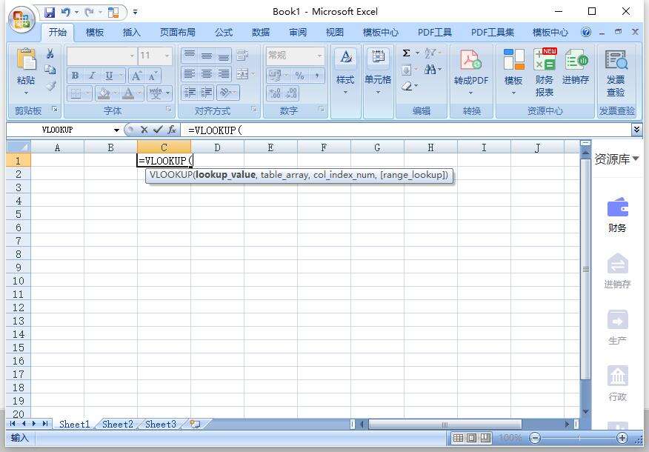Insert a new worksheet tab
This screenshot has width=649, height=452.
pyautogui.click(x=195, y=424)
